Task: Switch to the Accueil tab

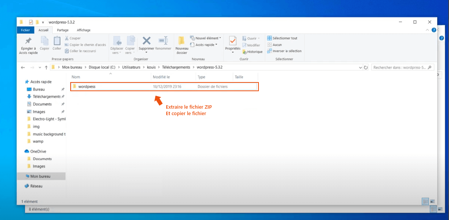Action: (x=44, y=30)
